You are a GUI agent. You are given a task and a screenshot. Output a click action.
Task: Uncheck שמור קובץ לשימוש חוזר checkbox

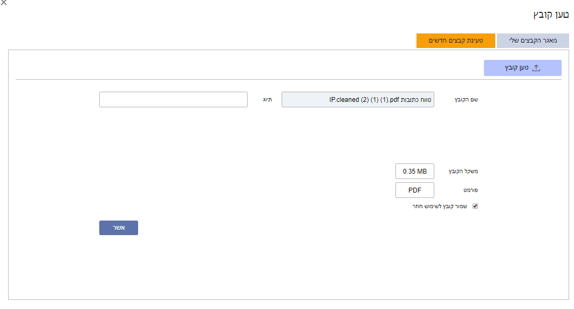coord(475,206)
